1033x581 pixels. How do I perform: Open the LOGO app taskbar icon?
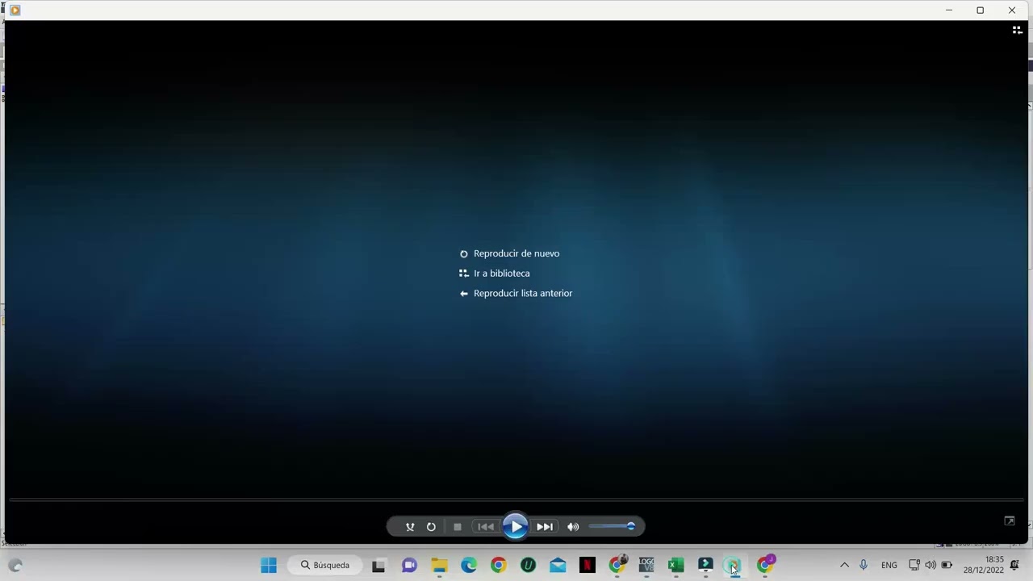646,565
